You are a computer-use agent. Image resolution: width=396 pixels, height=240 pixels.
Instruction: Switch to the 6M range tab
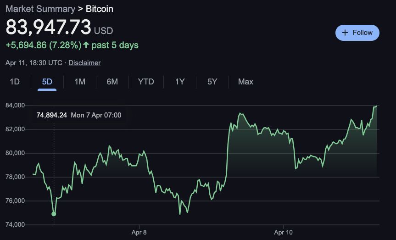tap(112, 82)
